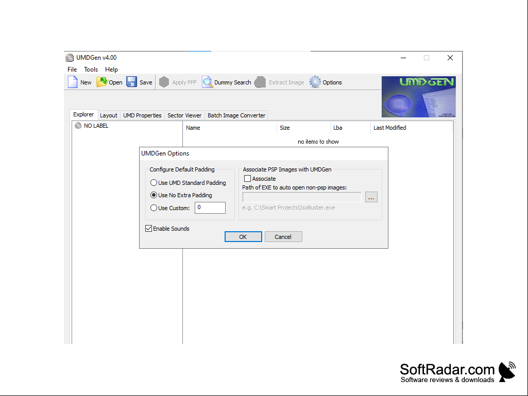Click the Apply PPF toolbar icon
This screenshot has width=528, height=396.
click(164, 82)
